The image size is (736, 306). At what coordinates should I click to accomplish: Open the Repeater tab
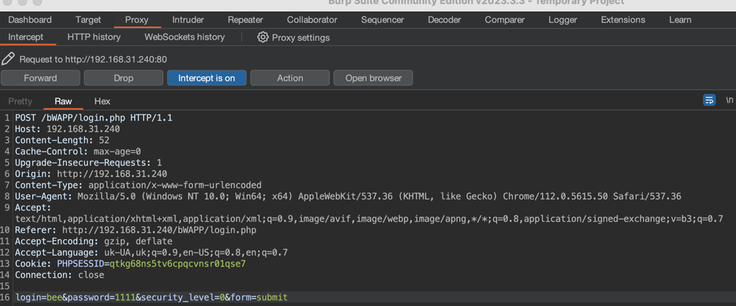point(245,19)
